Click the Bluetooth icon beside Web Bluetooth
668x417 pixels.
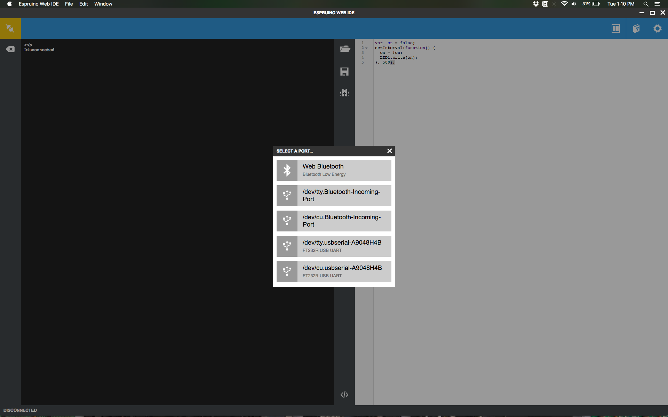click(287, 170)
